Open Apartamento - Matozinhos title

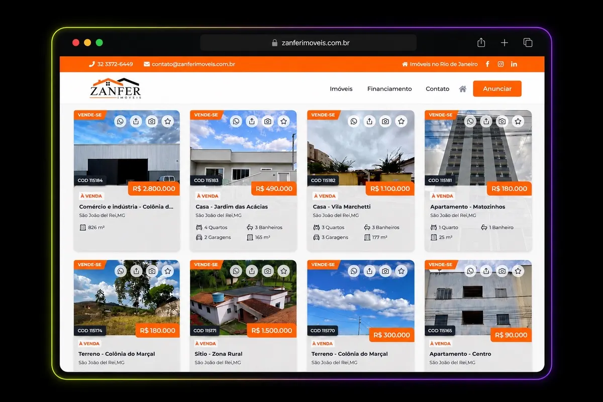[x=467, y=207]
